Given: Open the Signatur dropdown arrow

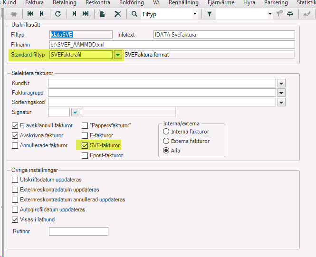Looking at the screenshot, I should point(75,112).
